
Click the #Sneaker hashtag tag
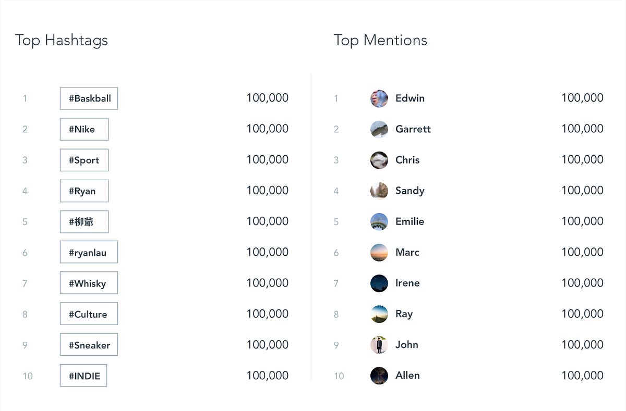89,345
